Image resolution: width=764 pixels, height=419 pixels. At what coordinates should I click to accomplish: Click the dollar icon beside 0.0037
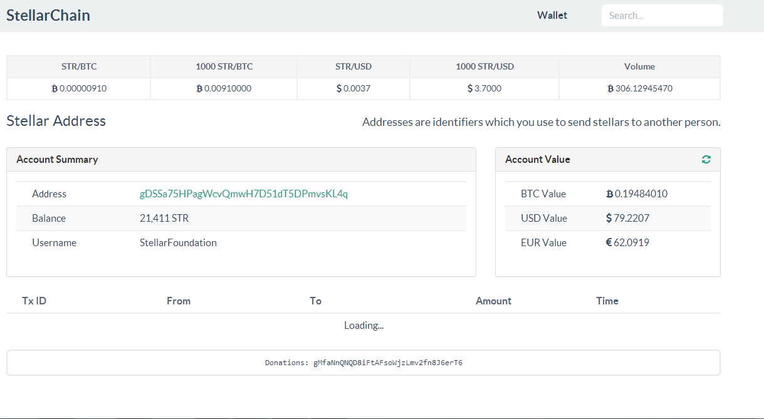pyautogui.click(x=339, y=89)
